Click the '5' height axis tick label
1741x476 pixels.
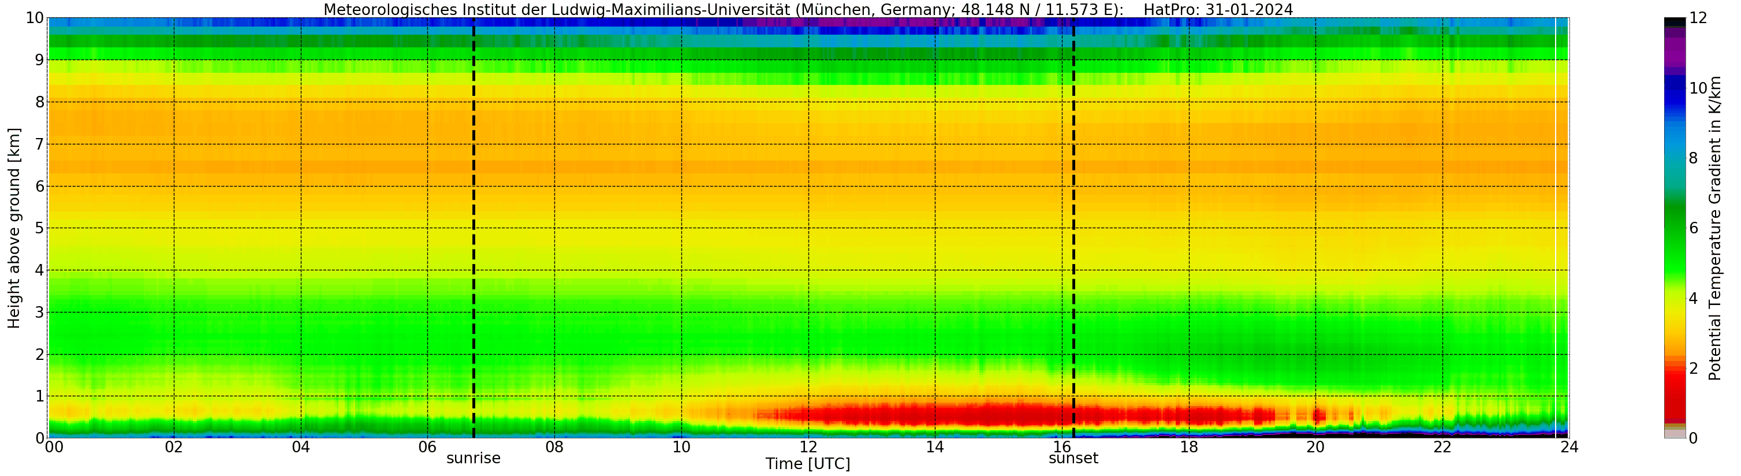click(x=40, y=228)
